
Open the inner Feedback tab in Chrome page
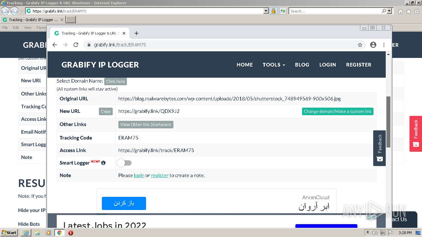pyautogui.click(x=379, y=148)
